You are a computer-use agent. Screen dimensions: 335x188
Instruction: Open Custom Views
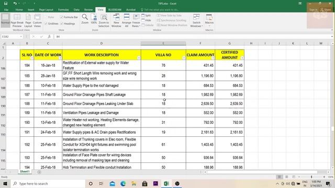coord(37,20)
